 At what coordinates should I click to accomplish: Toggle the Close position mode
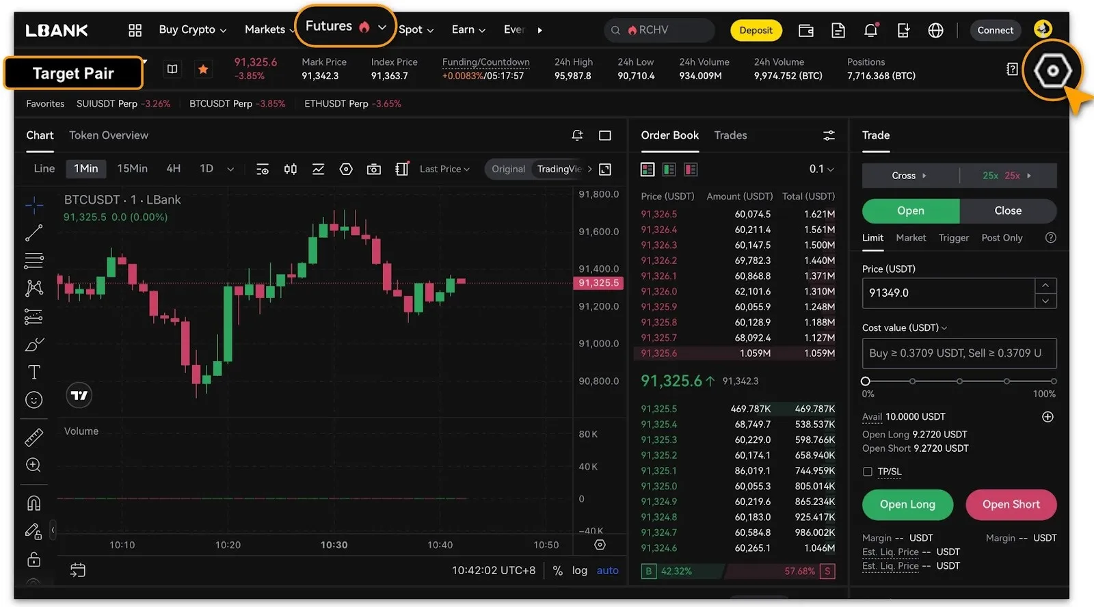[1007, 211]
